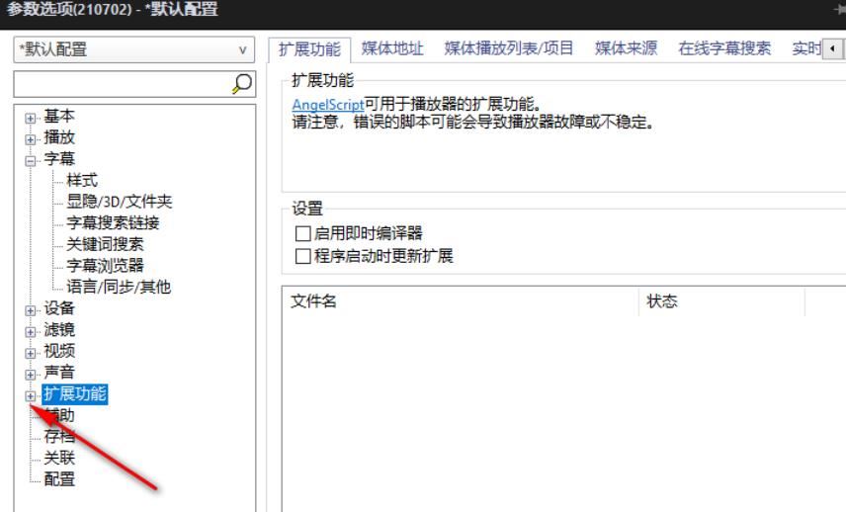Enable 程序启动时更新扩展 checkbox

click(302, 256)
